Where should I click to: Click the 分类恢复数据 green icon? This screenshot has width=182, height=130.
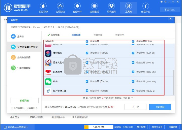13,68
